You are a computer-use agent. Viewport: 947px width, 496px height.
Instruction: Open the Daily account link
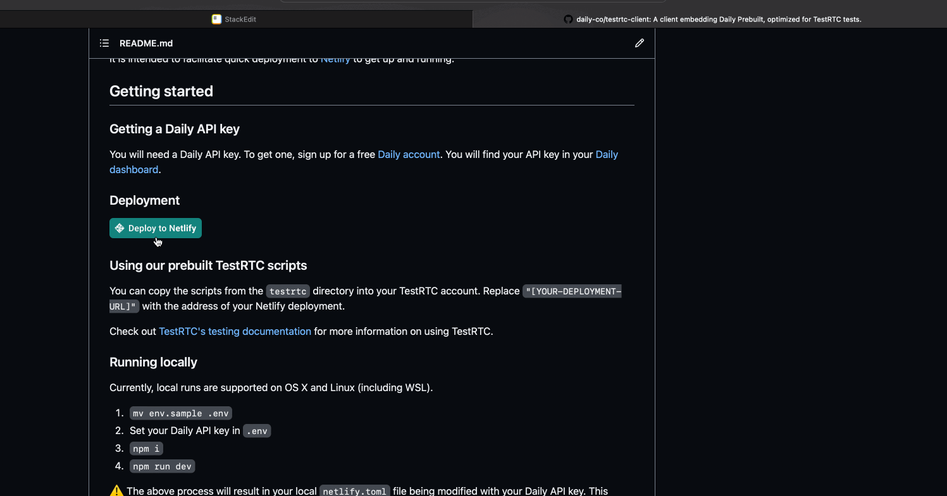[x=409, y=154]
